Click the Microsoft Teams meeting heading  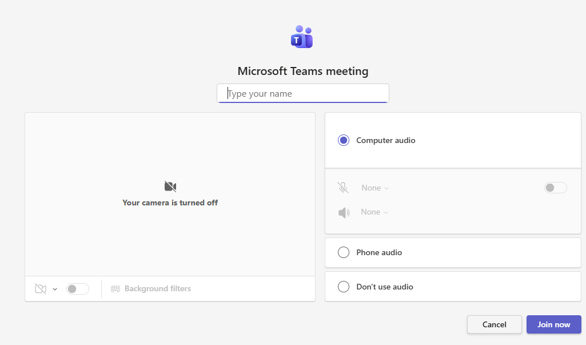pos(303,71)
